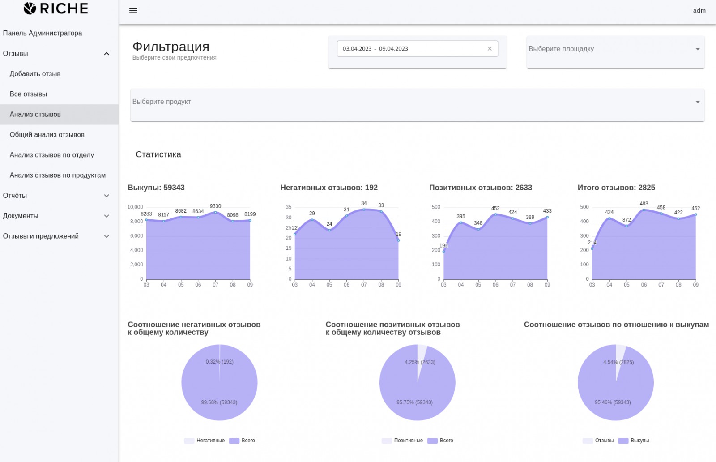Expand Отзывы и предложений section
This screenshot has width=716, height=462.
(x=59, y=236)
